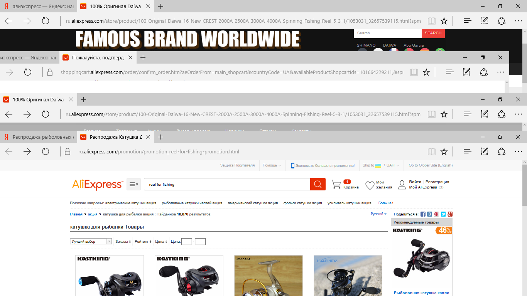
Task: Open the AliExpress categories menu button
Action: (133, 184)
